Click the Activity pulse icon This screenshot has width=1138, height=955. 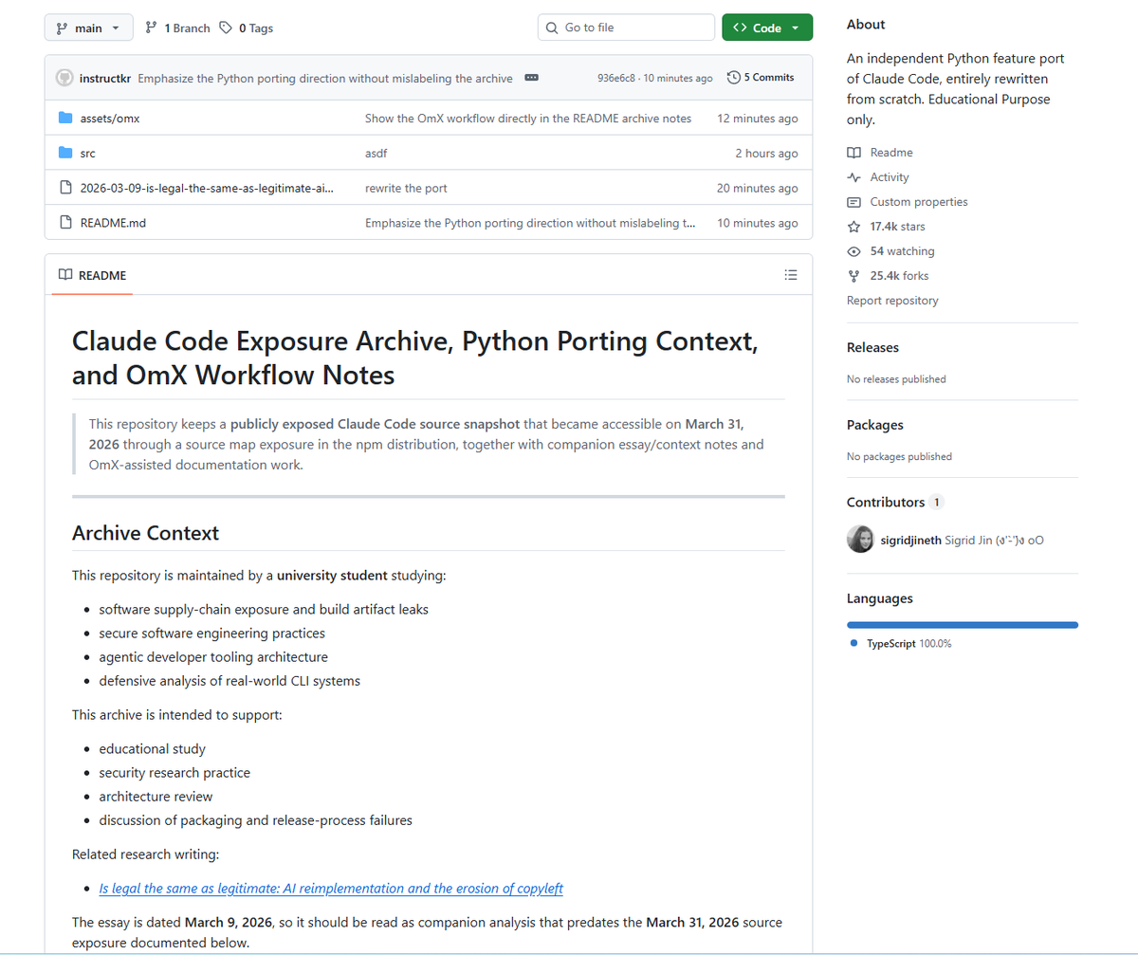click(853, 177)
